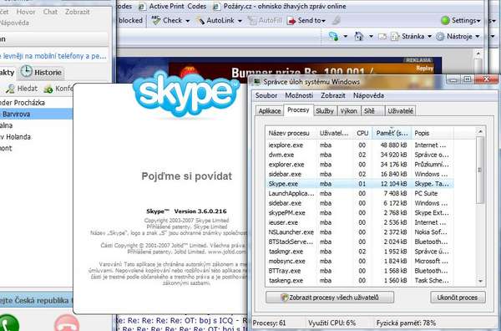Viewport: 501px width, 331px height.
Task: Expand the Check dropdown arrow
Action: [188, 21]
